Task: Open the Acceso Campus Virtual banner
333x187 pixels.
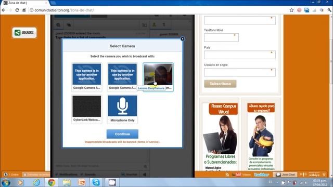Action: coord(220,137)
